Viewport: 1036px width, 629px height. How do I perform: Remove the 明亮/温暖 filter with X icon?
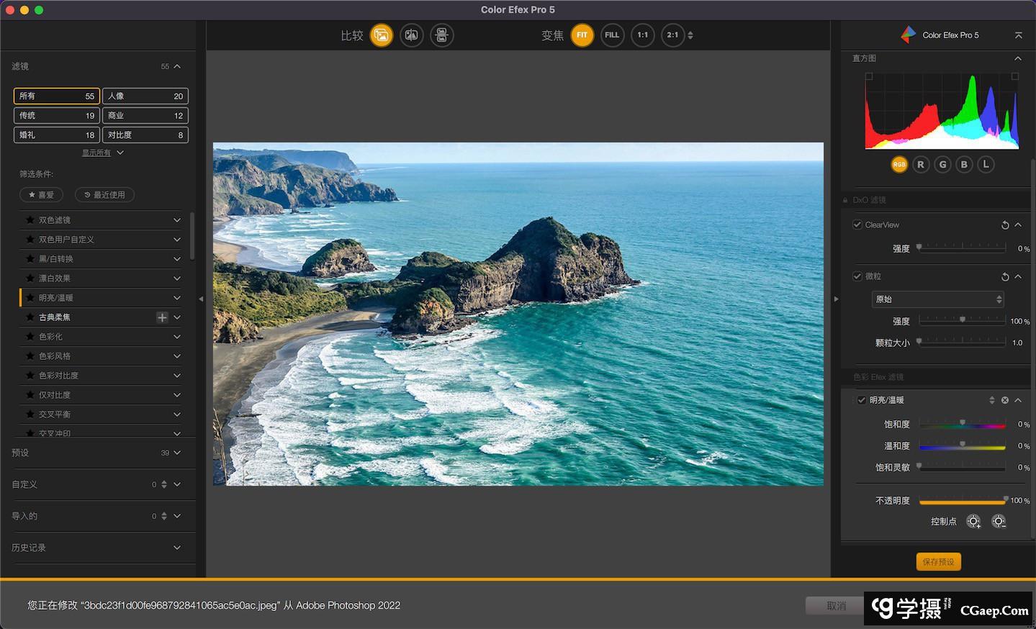[1005, 400]
